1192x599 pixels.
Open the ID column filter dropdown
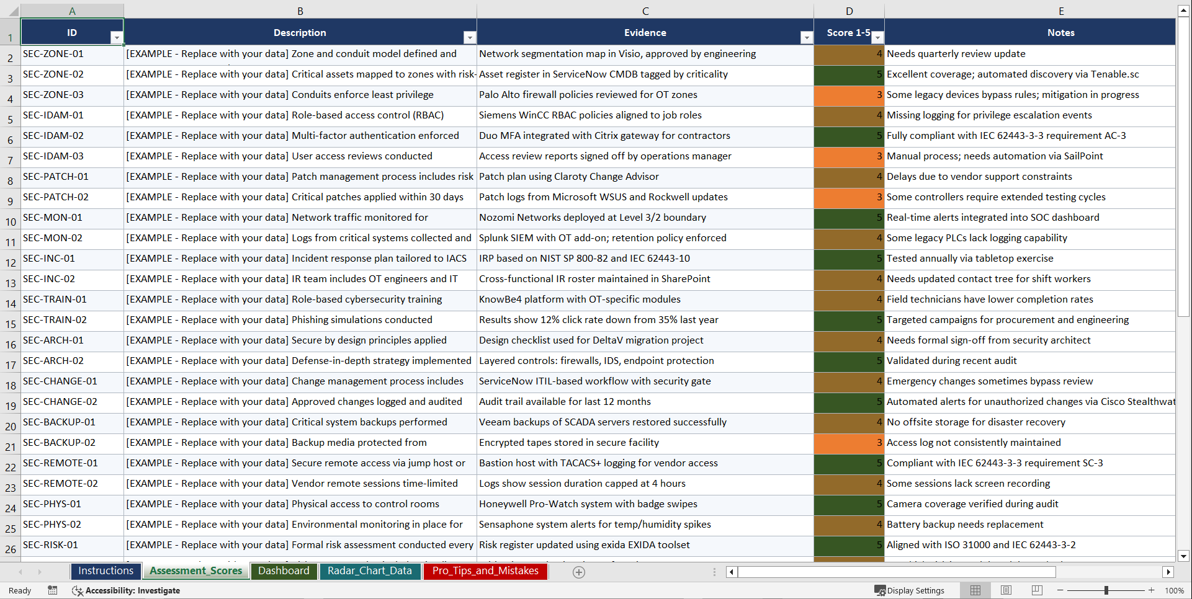(x=117, y=38)
